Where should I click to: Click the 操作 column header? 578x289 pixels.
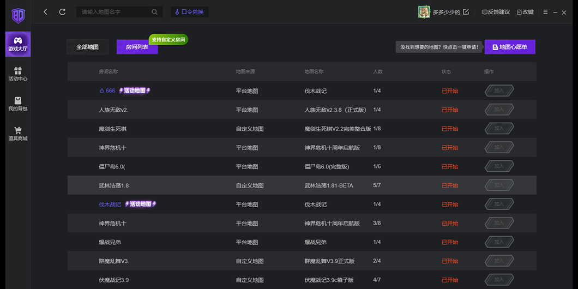point(489,71)
